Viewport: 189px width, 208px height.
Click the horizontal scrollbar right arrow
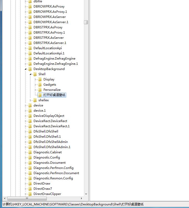(81, 198)
